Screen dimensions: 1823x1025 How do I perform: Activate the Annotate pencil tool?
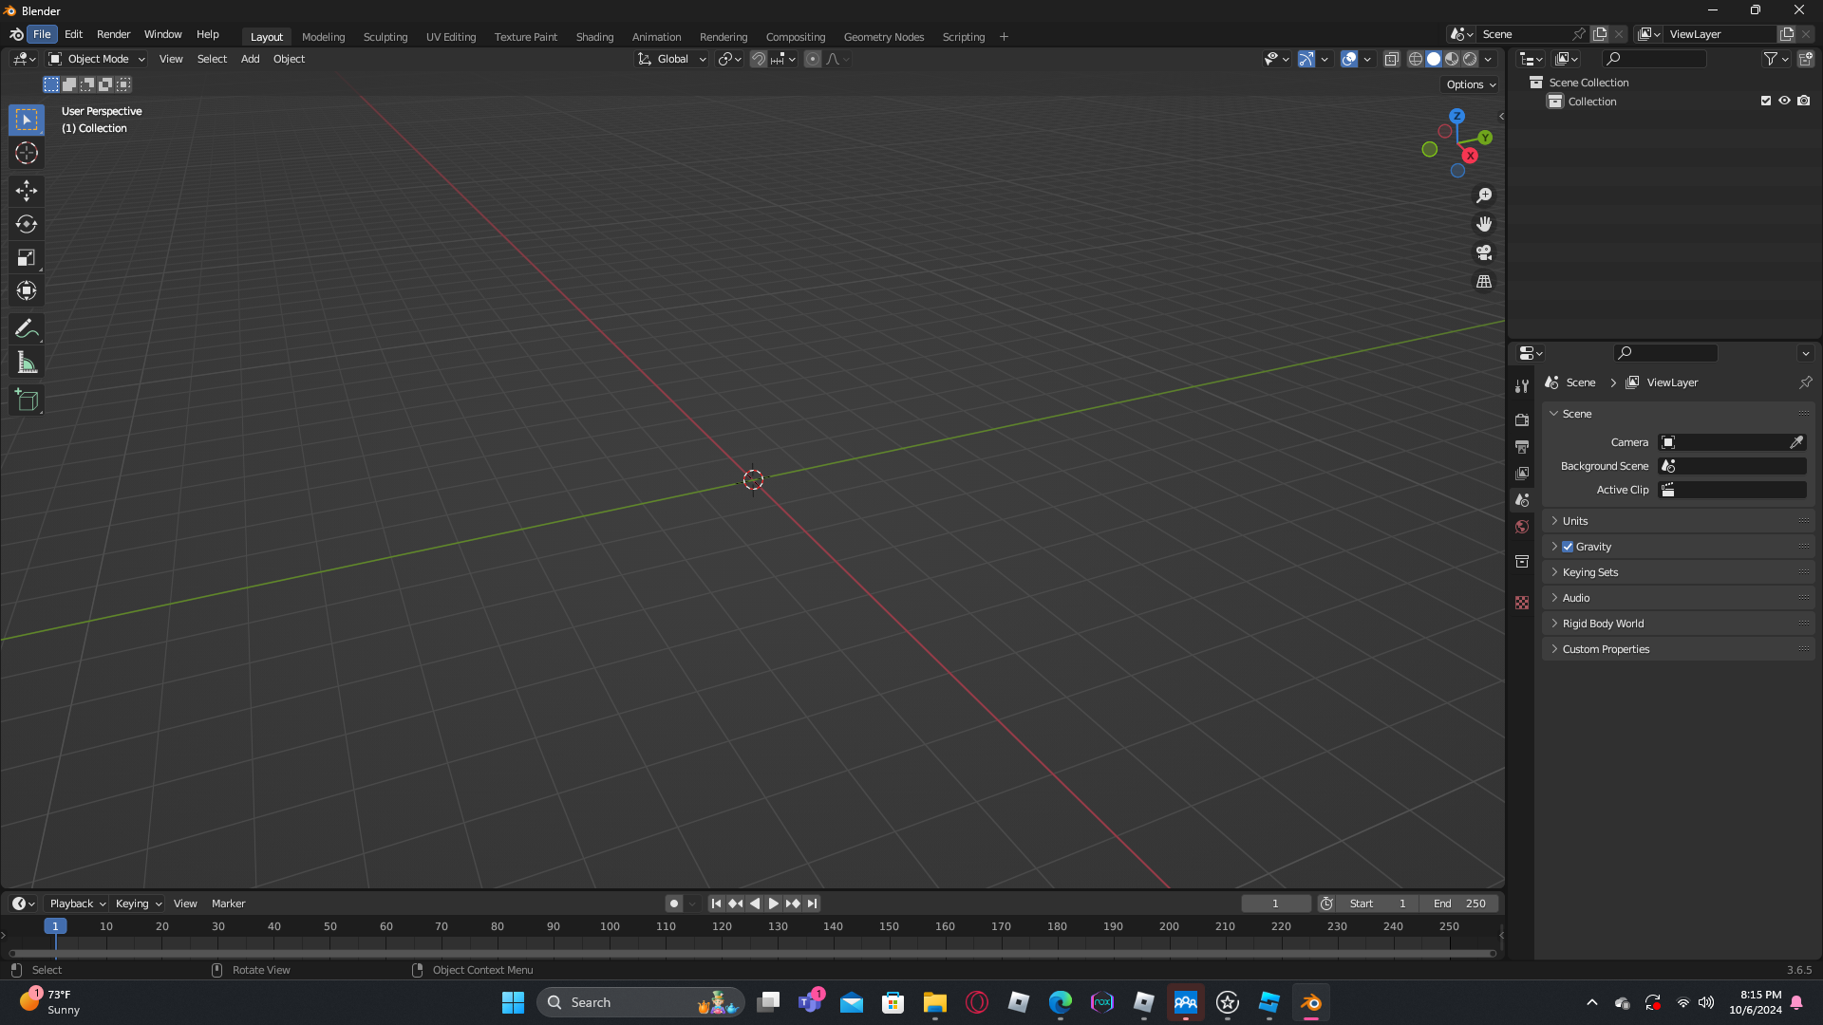[27, 329]
